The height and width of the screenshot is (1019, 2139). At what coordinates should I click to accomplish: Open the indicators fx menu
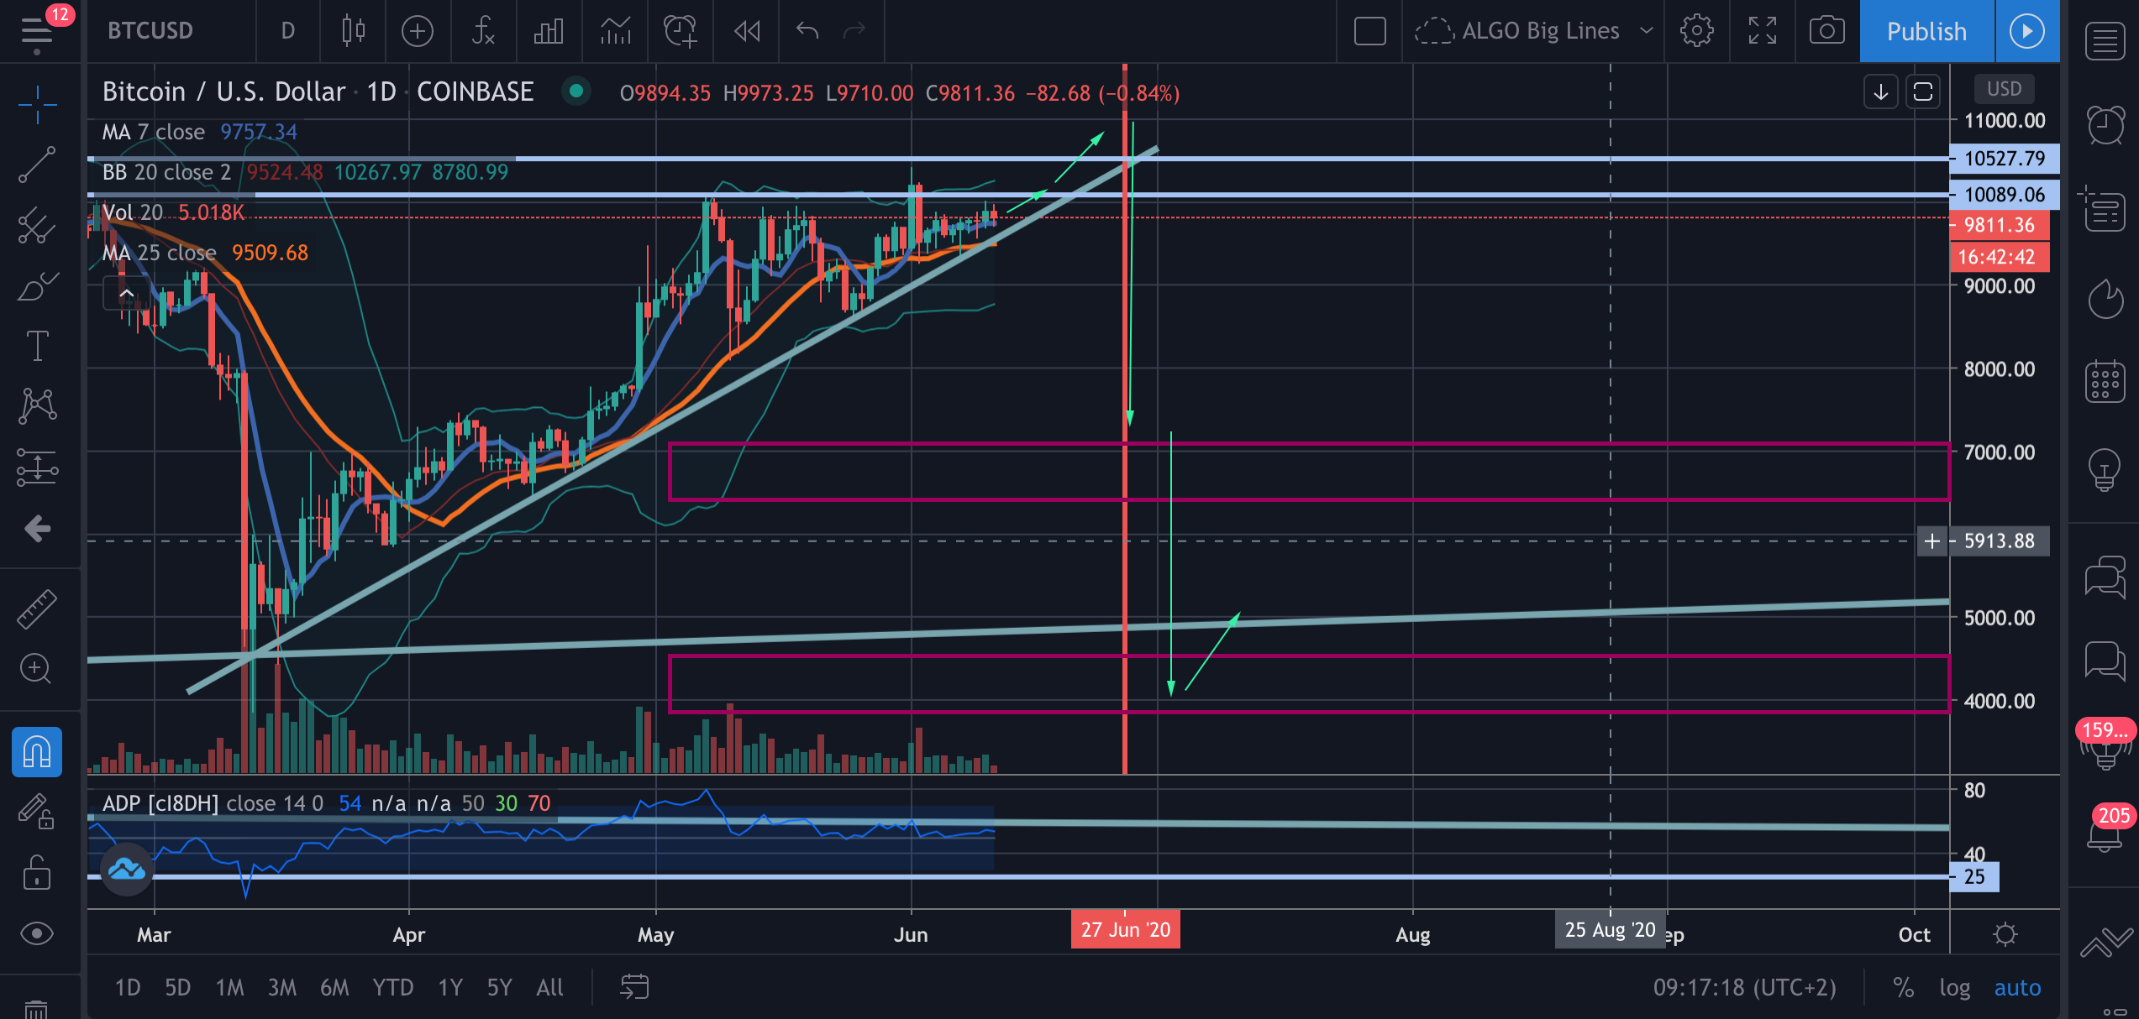483,31
